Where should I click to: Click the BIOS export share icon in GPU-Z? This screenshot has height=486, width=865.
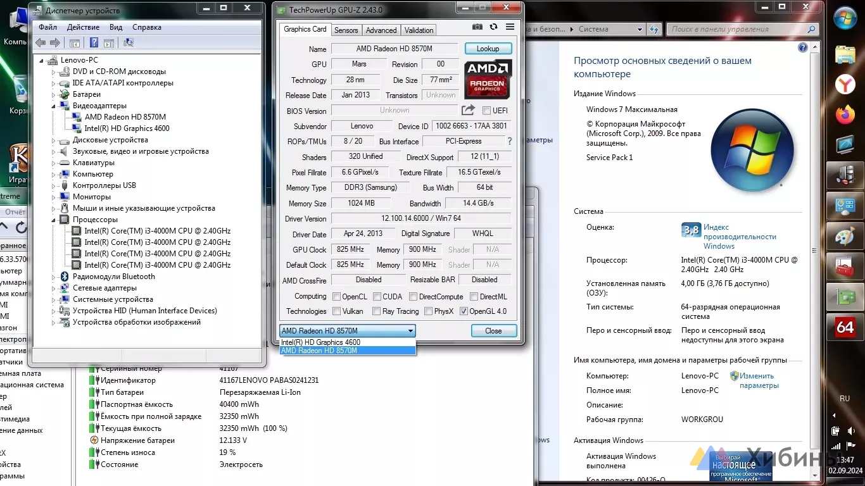[x=468, y=110]
